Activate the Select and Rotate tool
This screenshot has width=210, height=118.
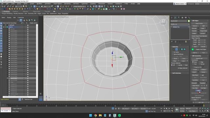pos(37,7)
